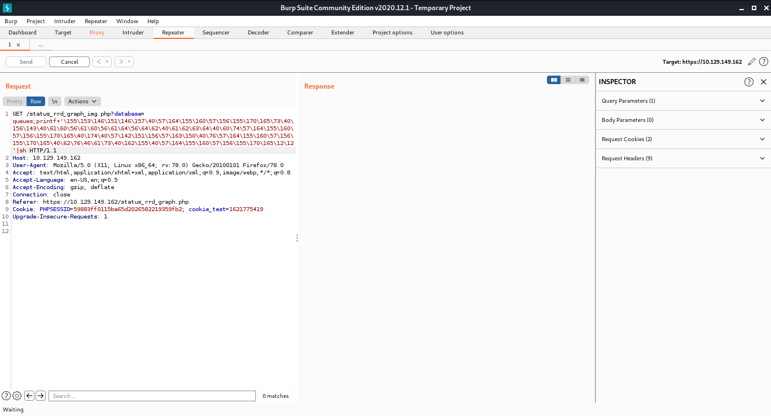Image resolution: width=771 pixels, height=416 pixels.
Task: Switch to the Dashboard tab
Action: point(23,33)
